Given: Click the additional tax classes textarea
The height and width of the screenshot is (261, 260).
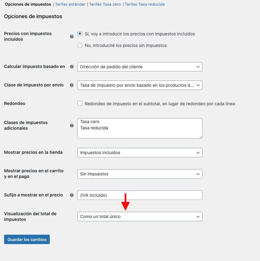Looking at the screenshot, I should [140, 128].
